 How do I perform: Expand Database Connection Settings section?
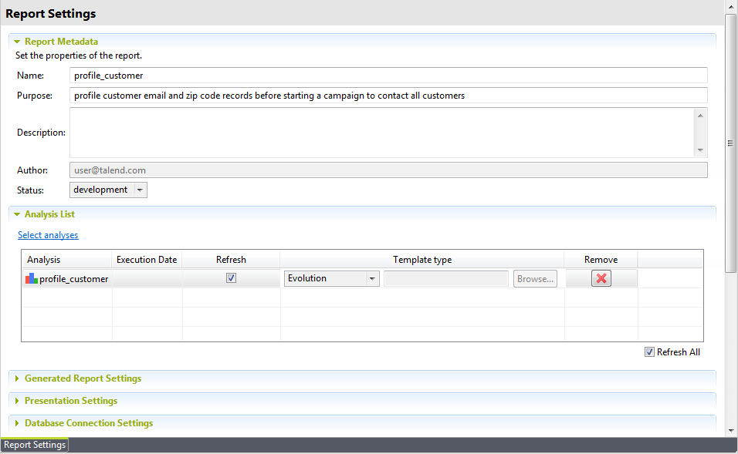[17, 423]
